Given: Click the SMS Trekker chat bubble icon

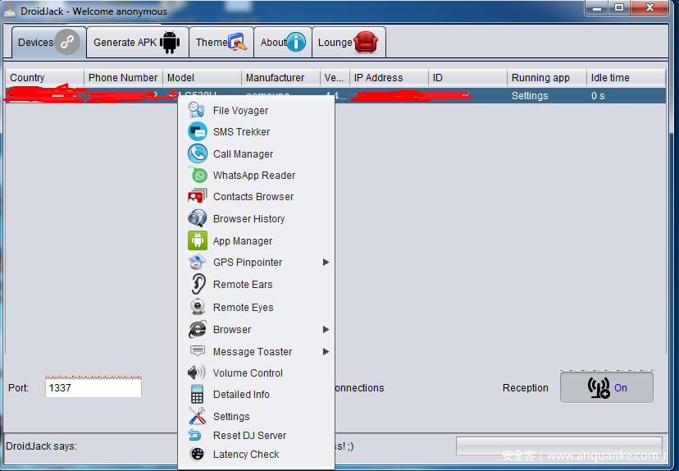Looking at the screenshot, I should coord(198,131).
